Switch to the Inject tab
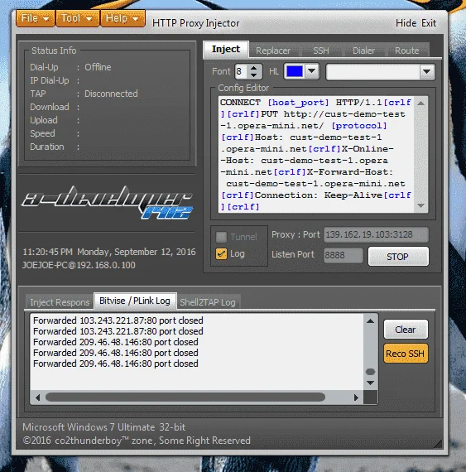 pyautogui.click(x=226, y=49)
